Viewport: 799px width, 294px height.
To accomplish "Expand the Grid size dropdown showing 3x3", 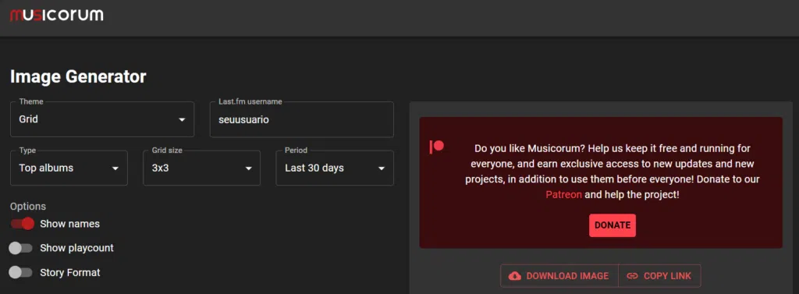I will click(202, 168).
